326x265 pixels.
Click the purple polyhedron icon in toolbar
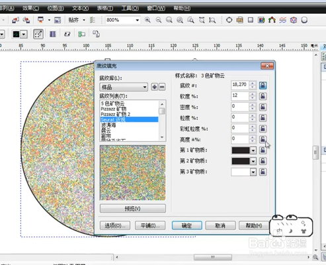(294, 20)
